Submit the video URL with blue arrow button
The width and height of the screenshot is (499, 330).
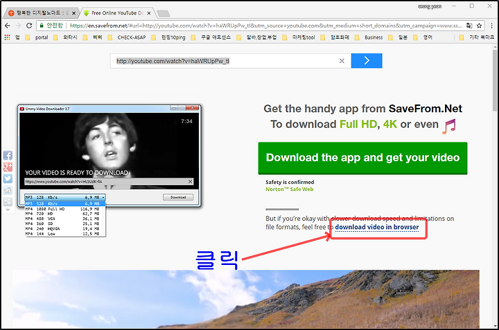point(367,61)
